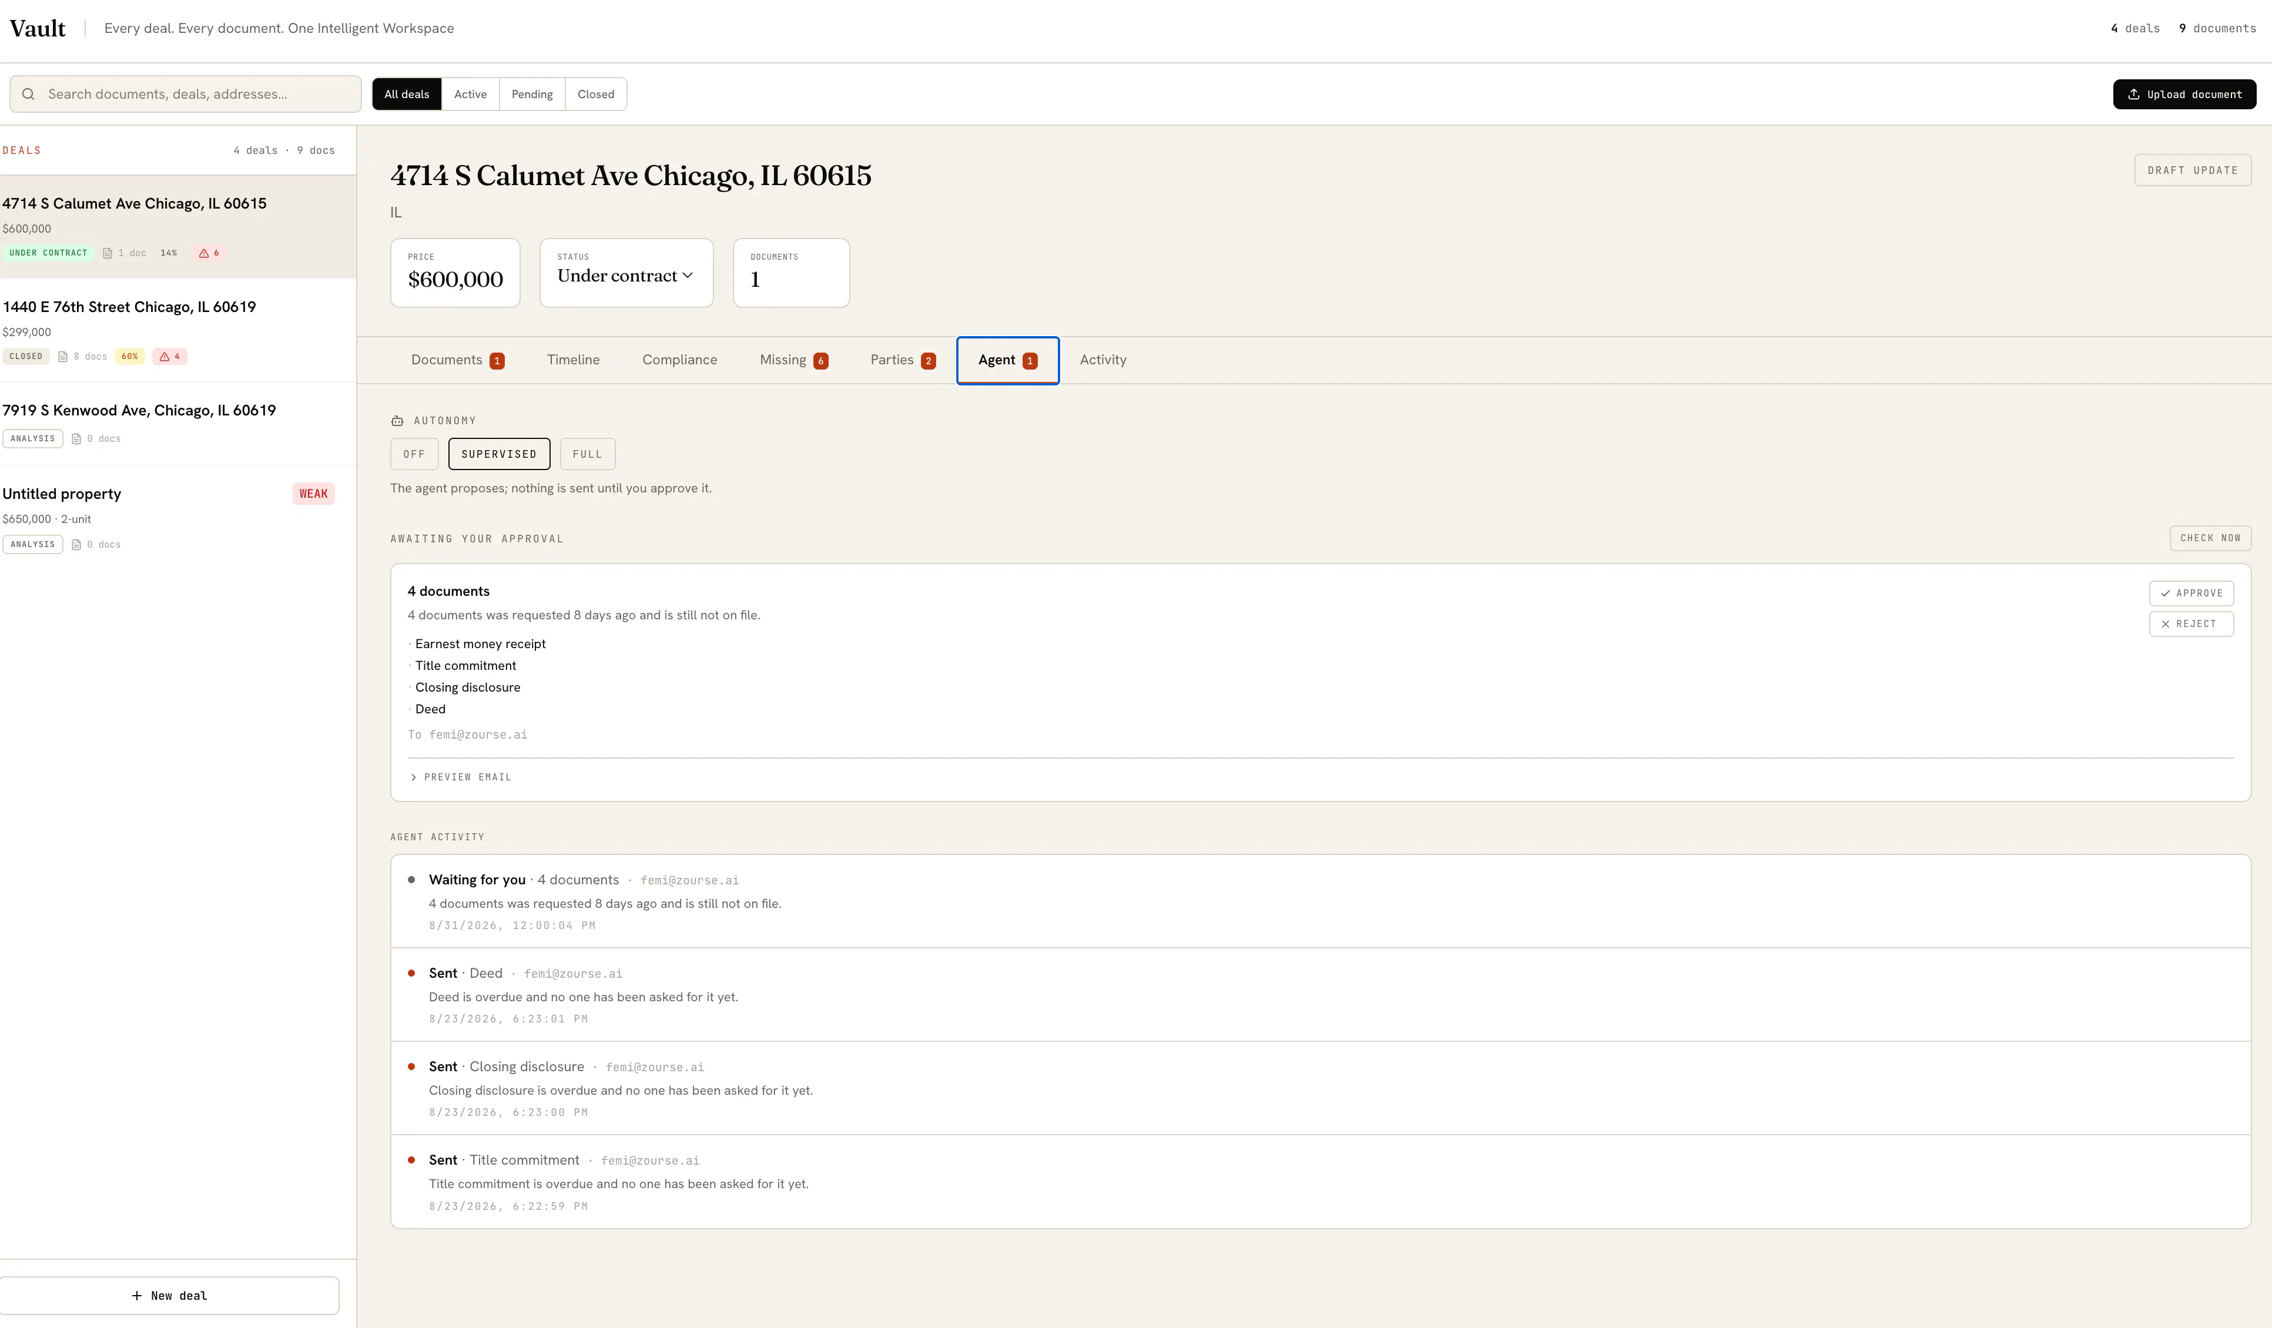Click warning badge on 1440 E 76th deal
This screenshot has width=2272, height=1328.
(169, 357)
